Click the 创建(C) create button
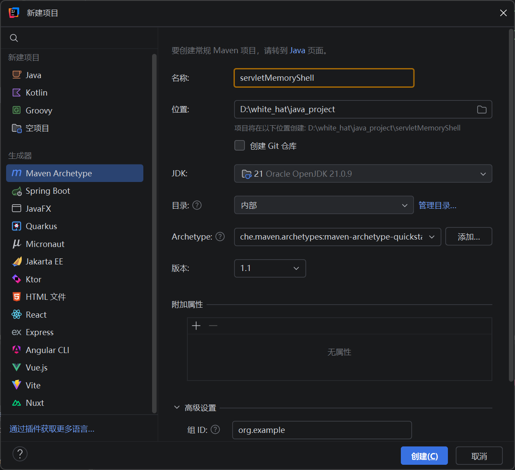This screenshot has height=470, width=515. [x=424, y=456]
